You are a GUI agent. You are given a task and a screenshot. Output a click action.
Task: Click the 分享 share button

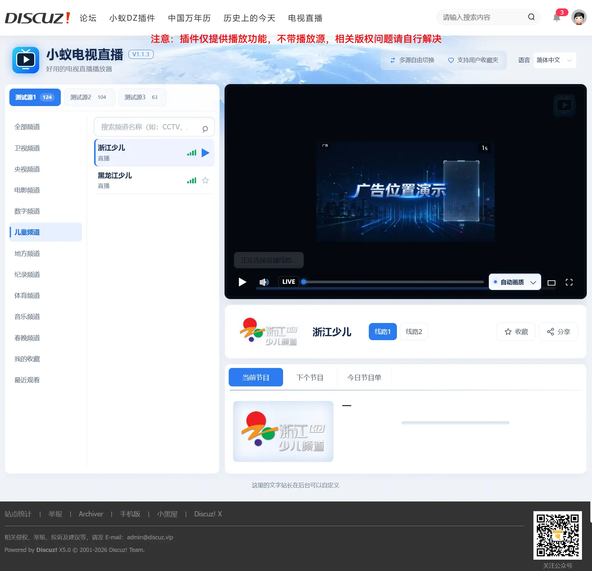558,331
